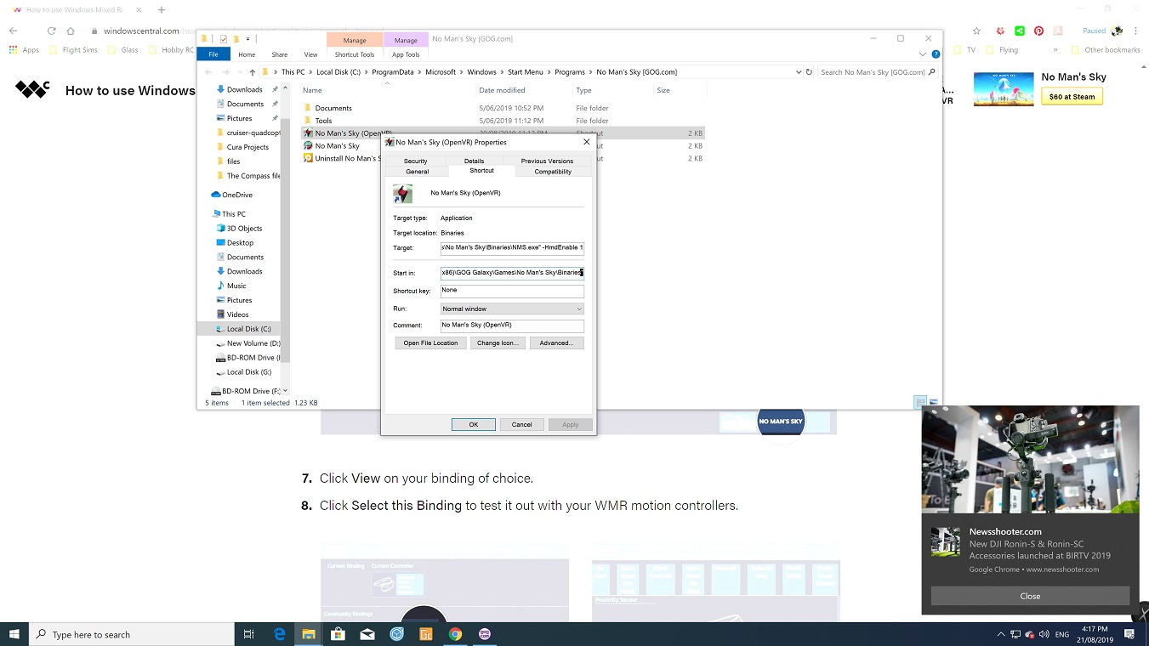Viewport: 1149px width, 646px height.
Task: Select the No Man's Sky shortcut
Action: point(337,145)
